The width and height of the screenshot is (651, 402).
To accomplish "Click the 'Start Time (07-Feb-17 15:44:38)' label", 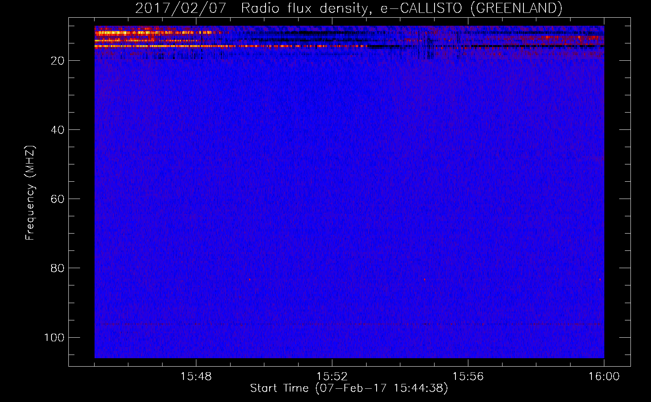I will [x=349, y=388].
